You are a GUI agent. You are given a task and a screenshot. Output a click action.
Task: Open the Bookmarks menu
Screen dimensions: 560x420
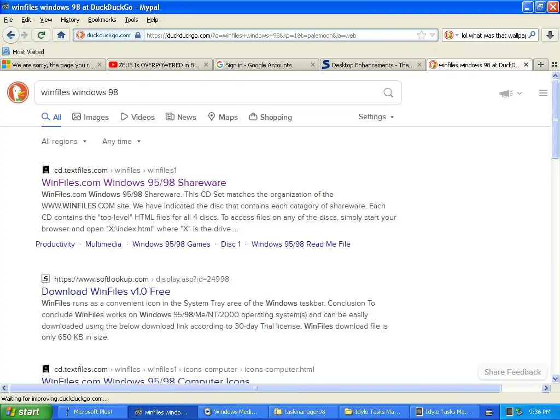[102, 20]
